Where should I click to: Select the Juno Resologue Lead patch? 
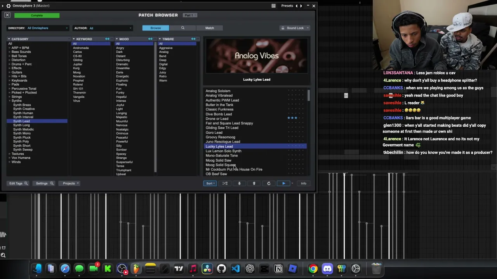tap(223, 142)
